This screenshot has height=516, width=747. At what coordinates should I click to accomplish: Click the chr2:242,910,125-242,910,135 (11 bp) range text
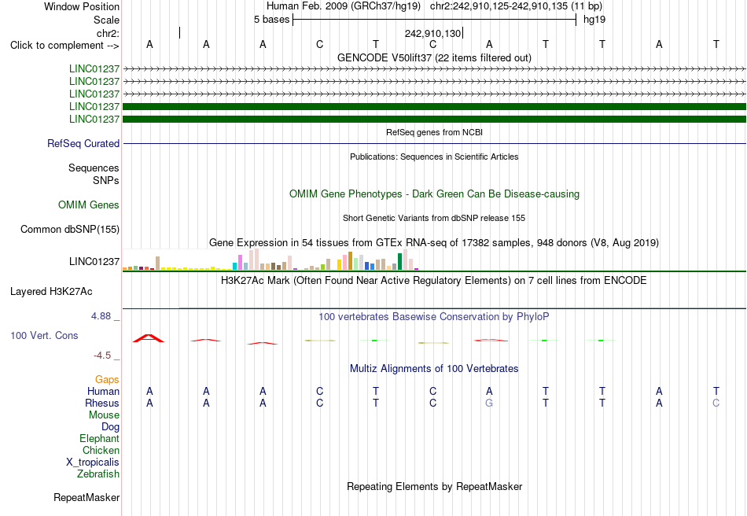coord(516,6)
